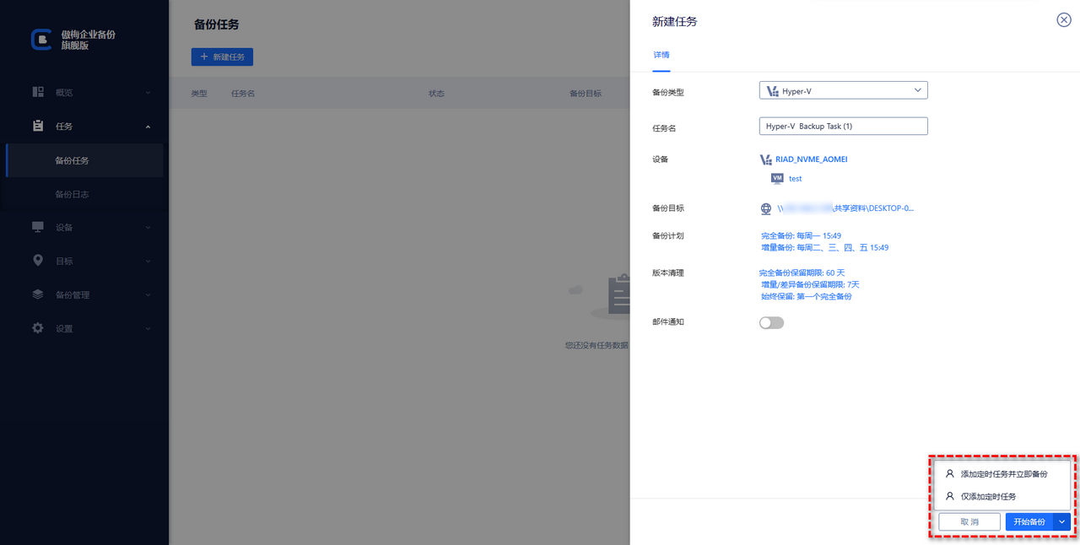Click the settings (设置) gear icon
1080x545 pixels.
(x=38, y=328)
